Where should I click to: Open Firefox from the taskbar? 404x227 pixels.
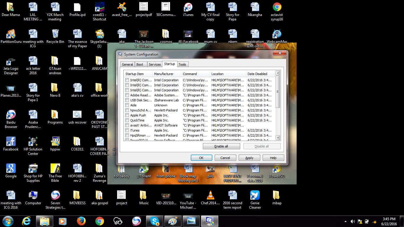tap(81, 221)
